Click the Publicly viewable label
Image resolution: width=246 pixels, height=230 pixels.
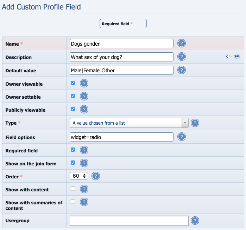pos(25,110)
